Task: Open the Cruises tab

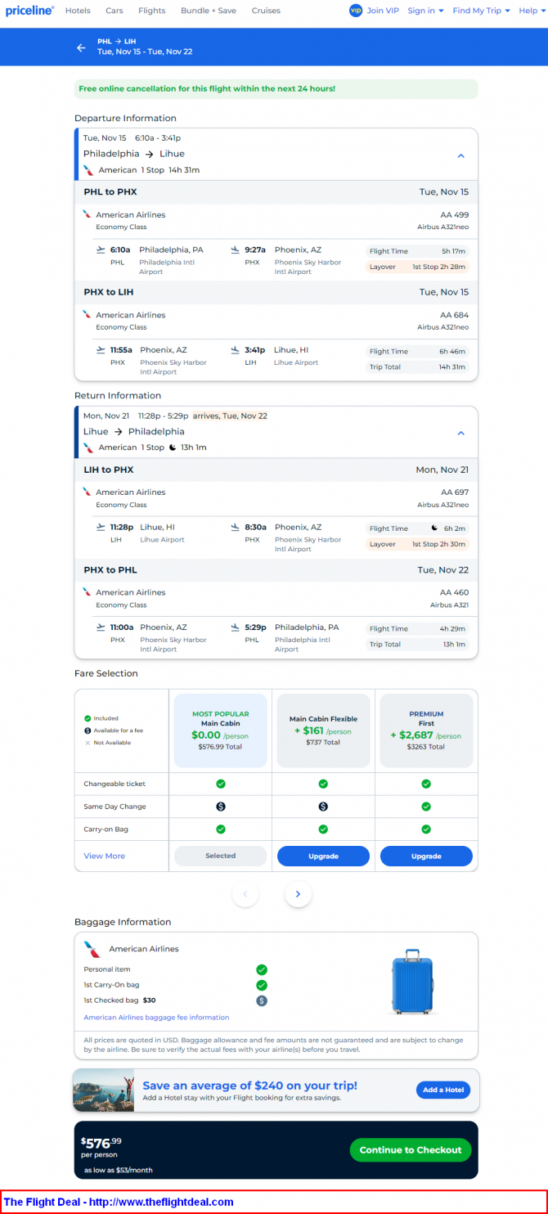Action: click(x=266, y=11)
